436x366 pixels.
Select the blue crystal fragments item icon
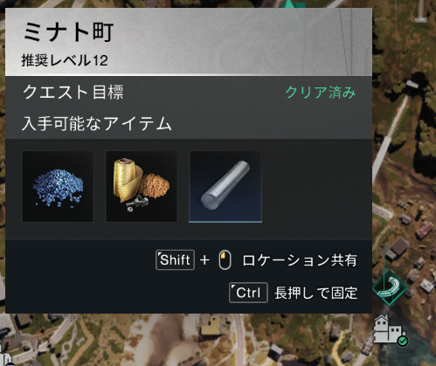pyautogui.click(x=58, y=186)
